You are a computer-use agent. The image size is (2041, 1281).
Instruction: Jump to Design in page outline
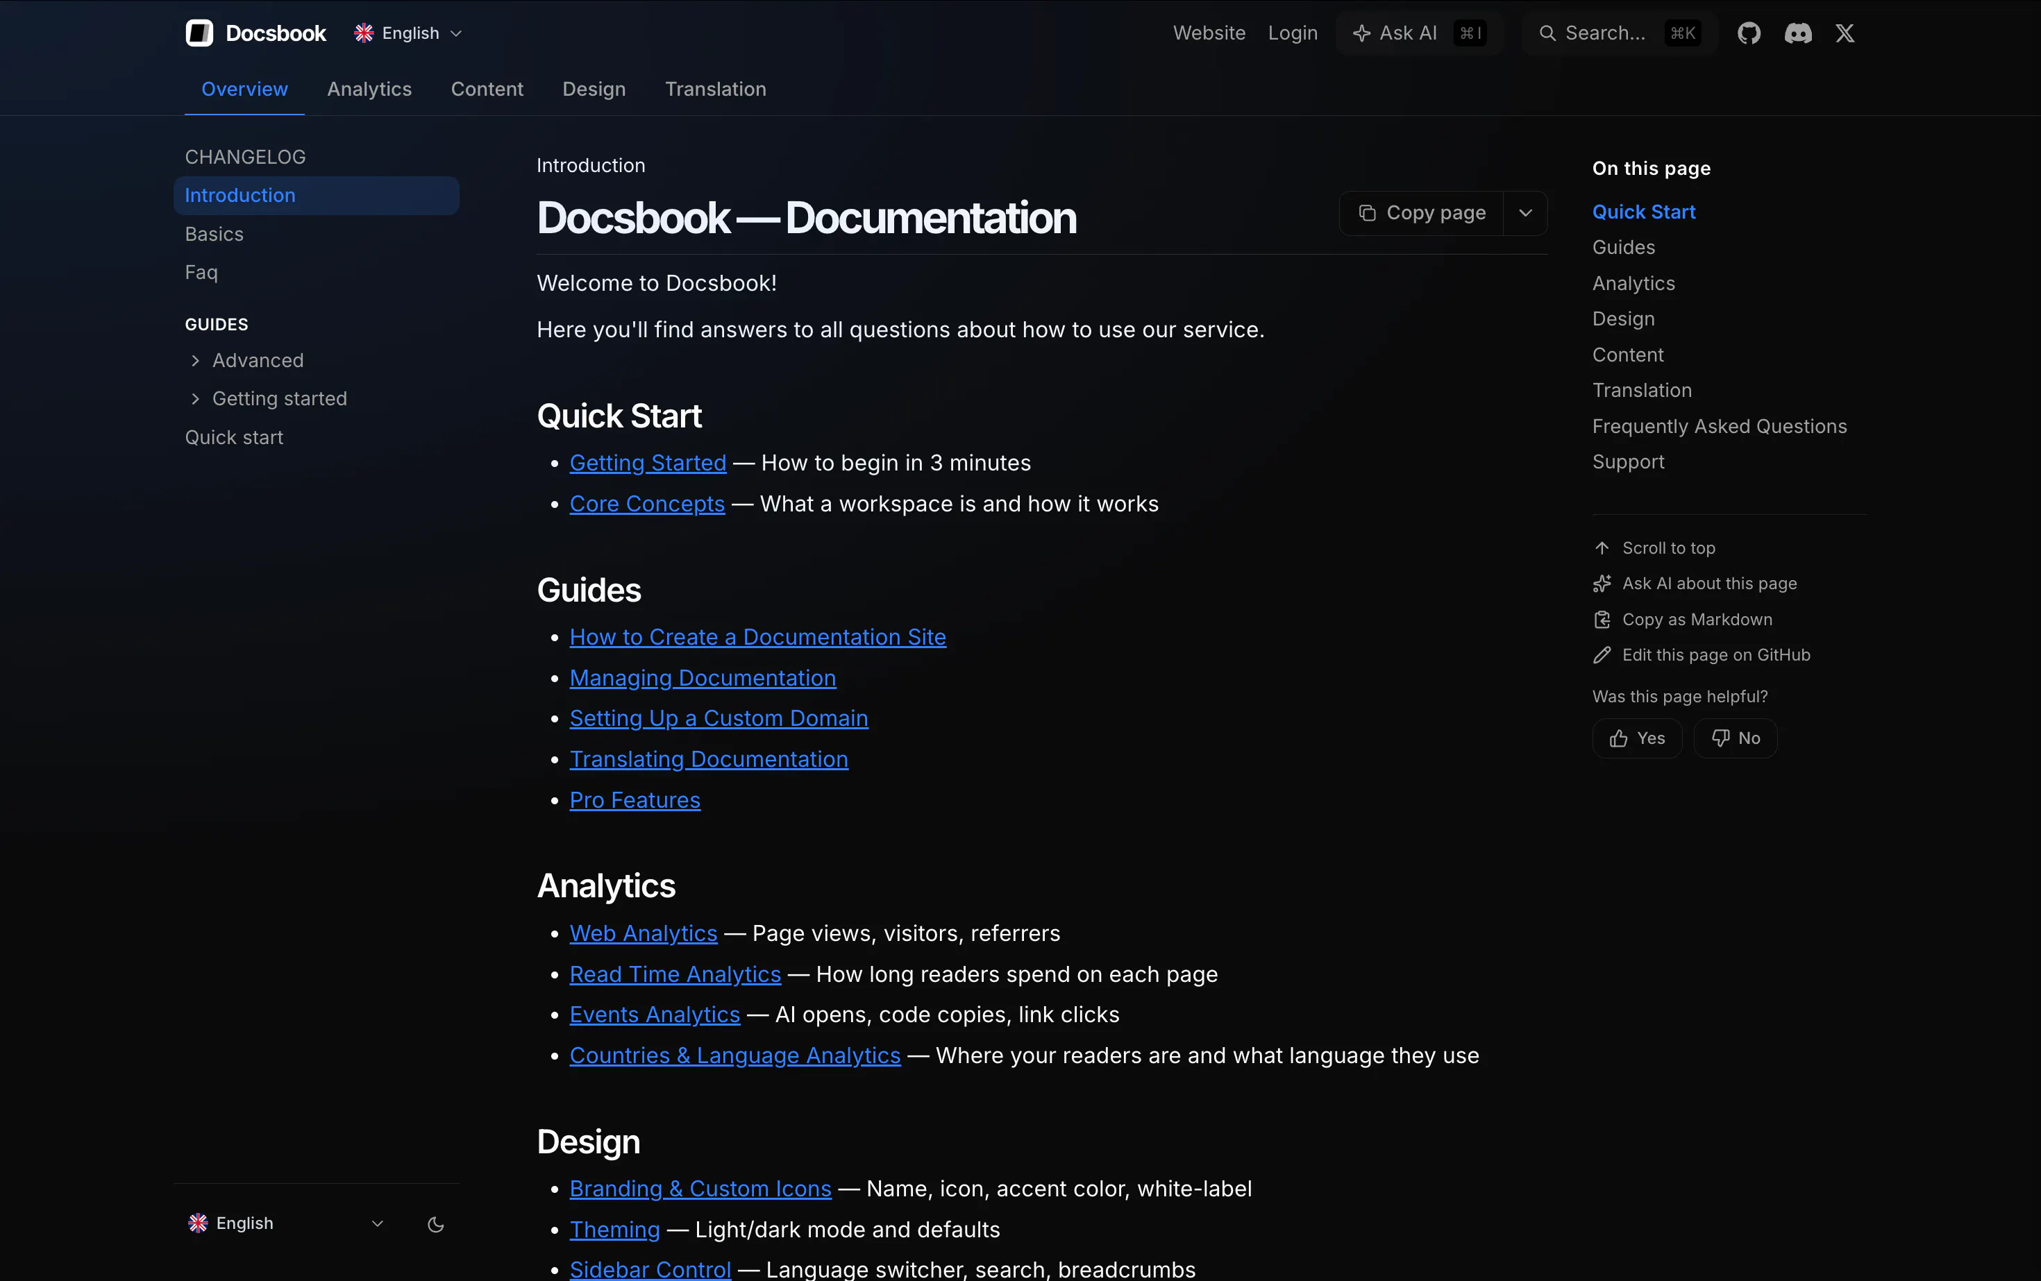[x=1623, y=319]
